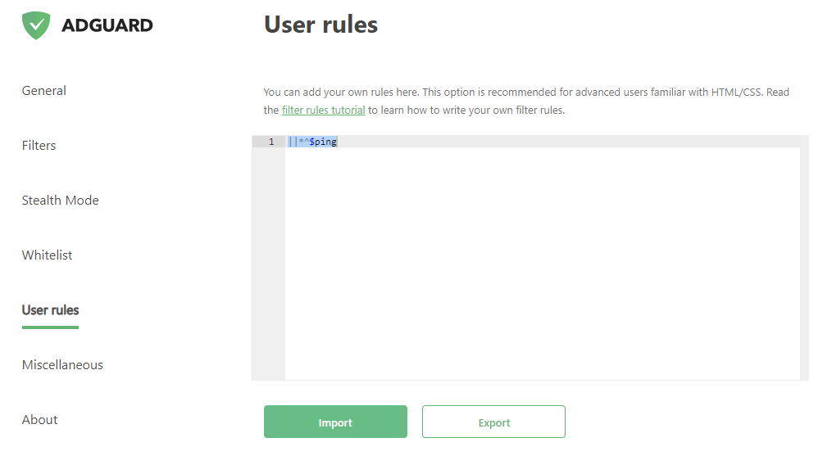
Task: Open Stealth Mode settings
Action: click(61, 201)
